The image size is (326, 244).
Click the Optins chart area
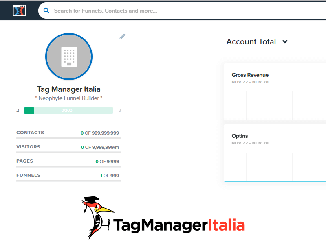click(275, 167)
